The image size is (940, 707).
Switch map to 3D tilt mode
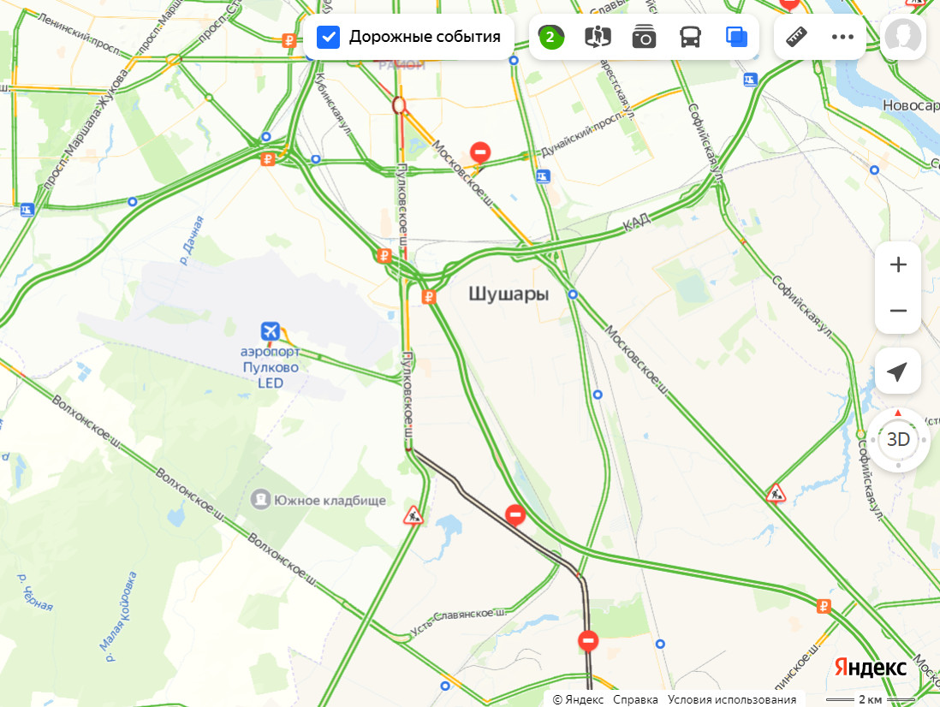coord(898,439)
